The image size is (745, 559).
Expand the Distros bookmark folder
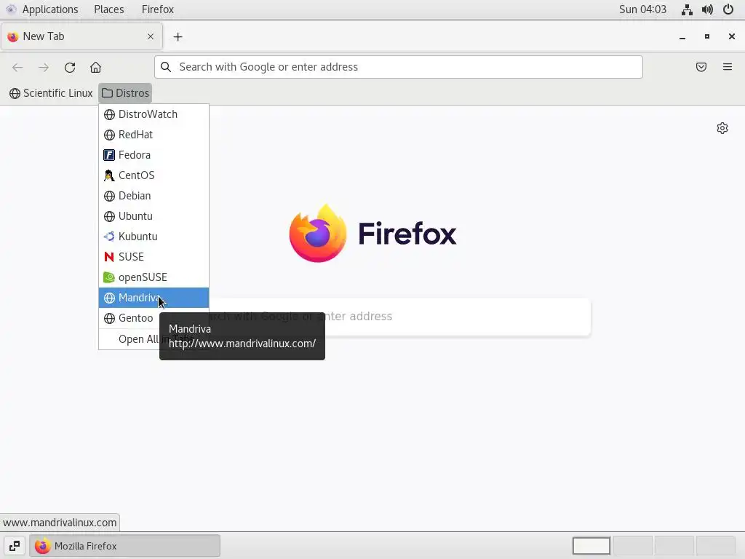pos(125,93)
